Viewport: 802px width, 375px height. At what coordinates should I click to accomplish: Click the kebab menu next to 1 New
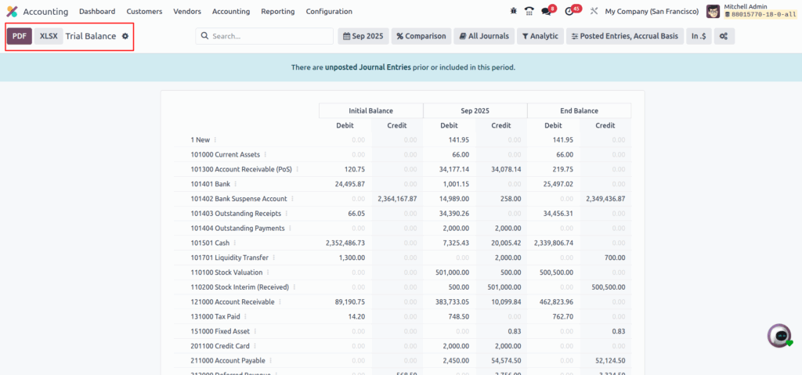coord(215,139)
